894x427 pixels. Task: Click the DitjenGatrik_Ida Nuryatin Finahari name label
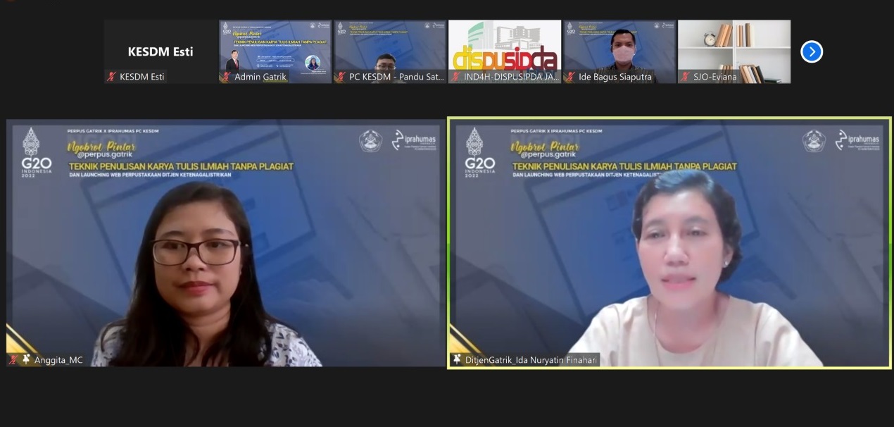pyautogui.click(x=531, y=360)
